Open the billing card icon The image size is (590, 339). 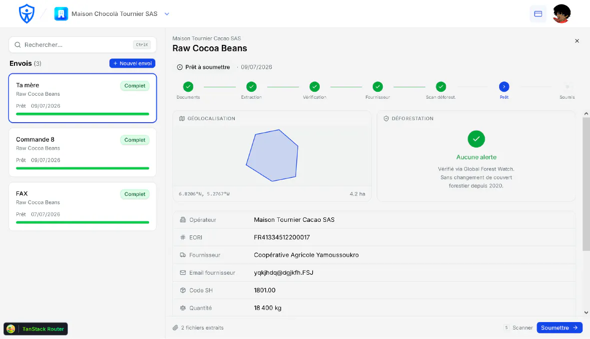[x=538, y=14]
